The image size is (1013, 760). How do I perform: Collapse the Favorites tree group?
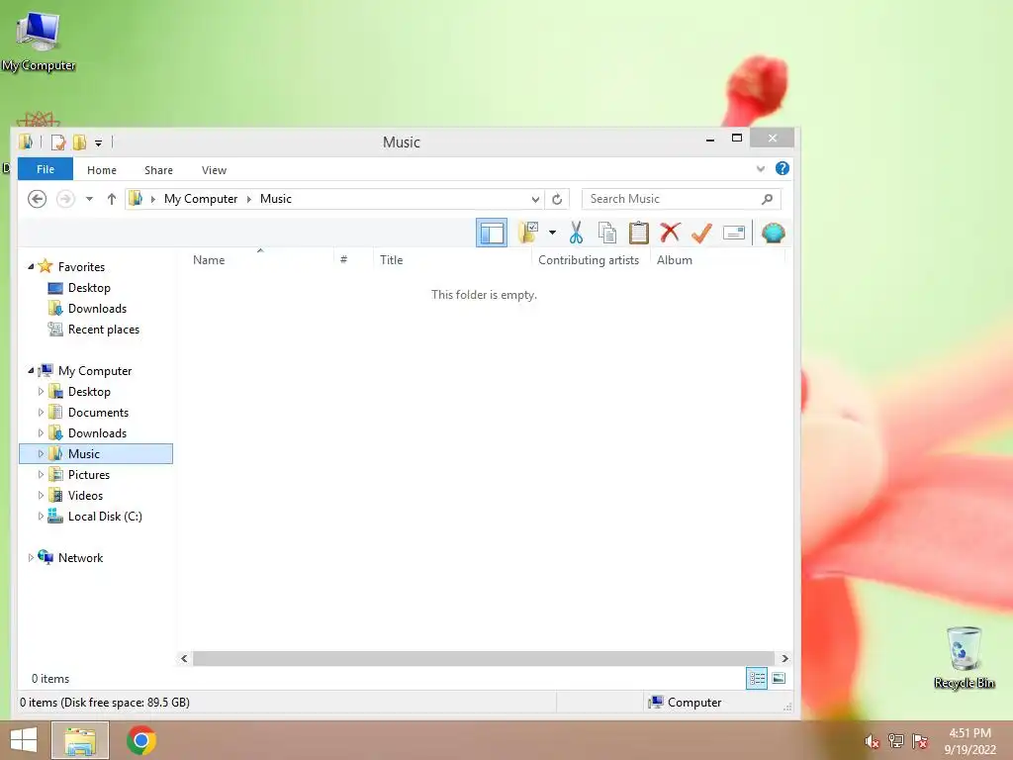pos(31,266)
